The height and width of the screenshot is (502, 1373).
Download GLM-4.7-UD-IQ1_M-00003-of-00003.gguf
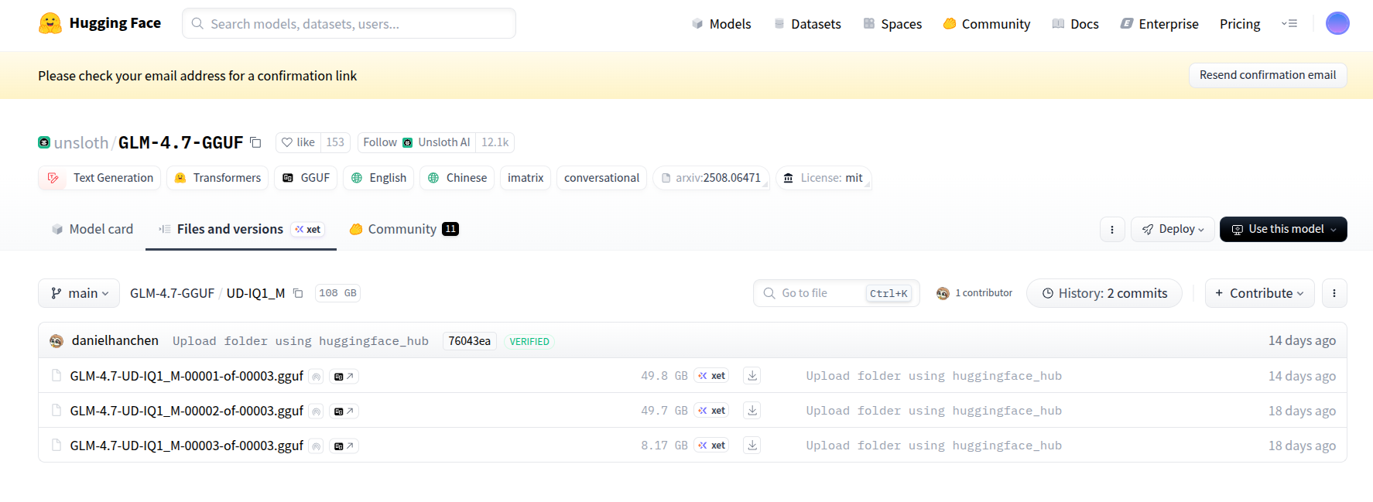752,446
